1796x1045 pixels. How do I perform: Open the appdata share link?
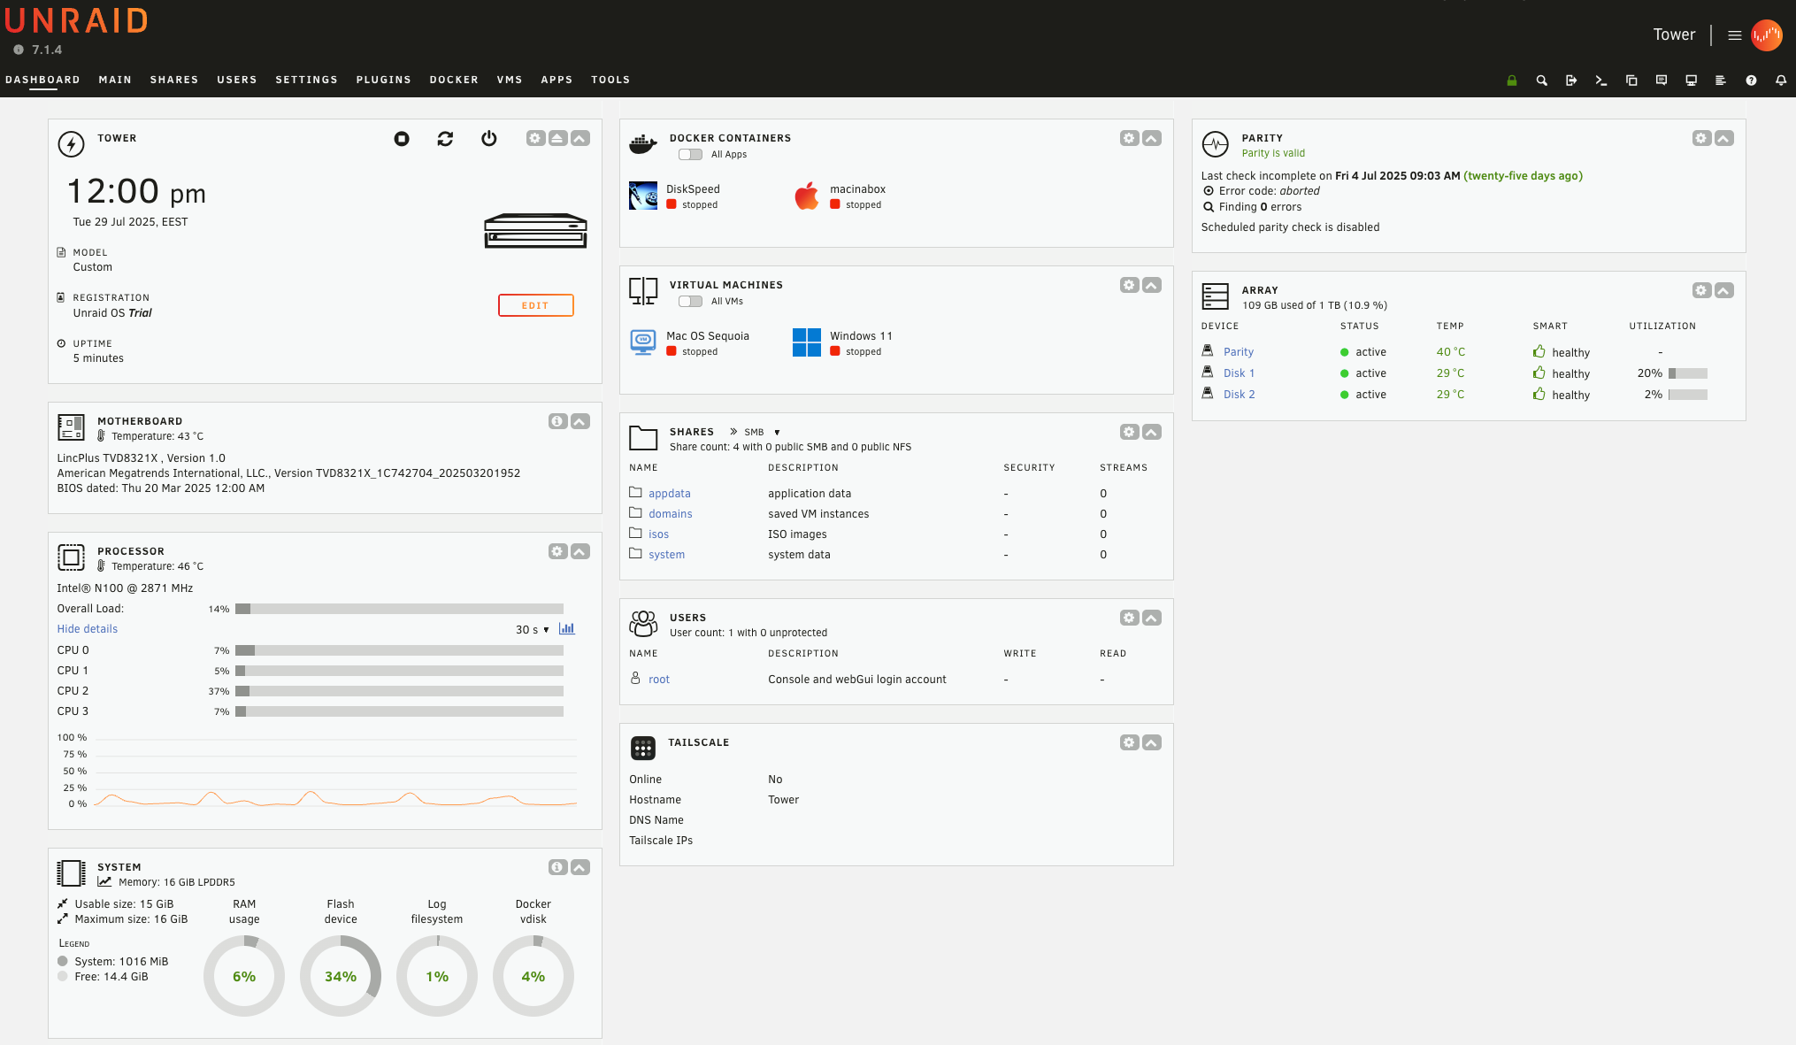pyautogui.click(x=670, y=494)
